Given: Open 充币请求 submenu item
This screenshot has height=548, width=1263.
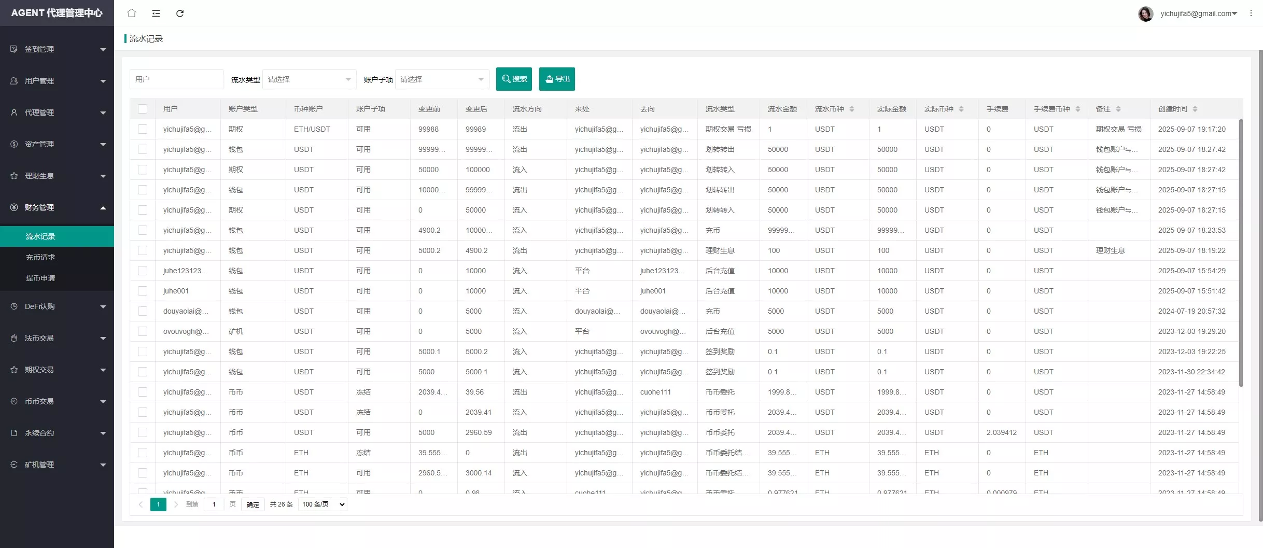Looking at the screenshot, I should tap(40, 257).
